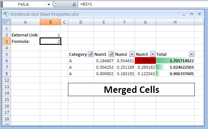The image size is (208, 129).
Task: Click inside the formula bar showing =B2+1
Action: pyautogui.click(x=130, y=5)
